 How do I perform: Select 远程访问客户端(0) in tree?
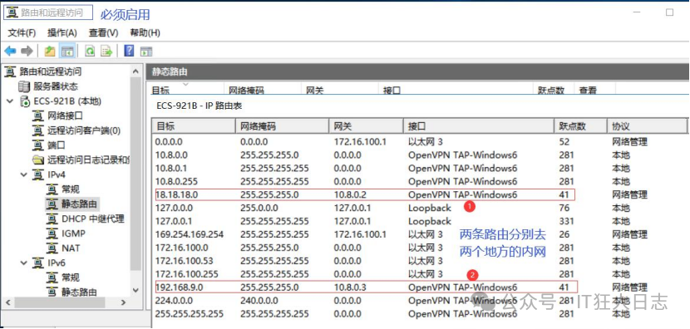coord(84,130)
